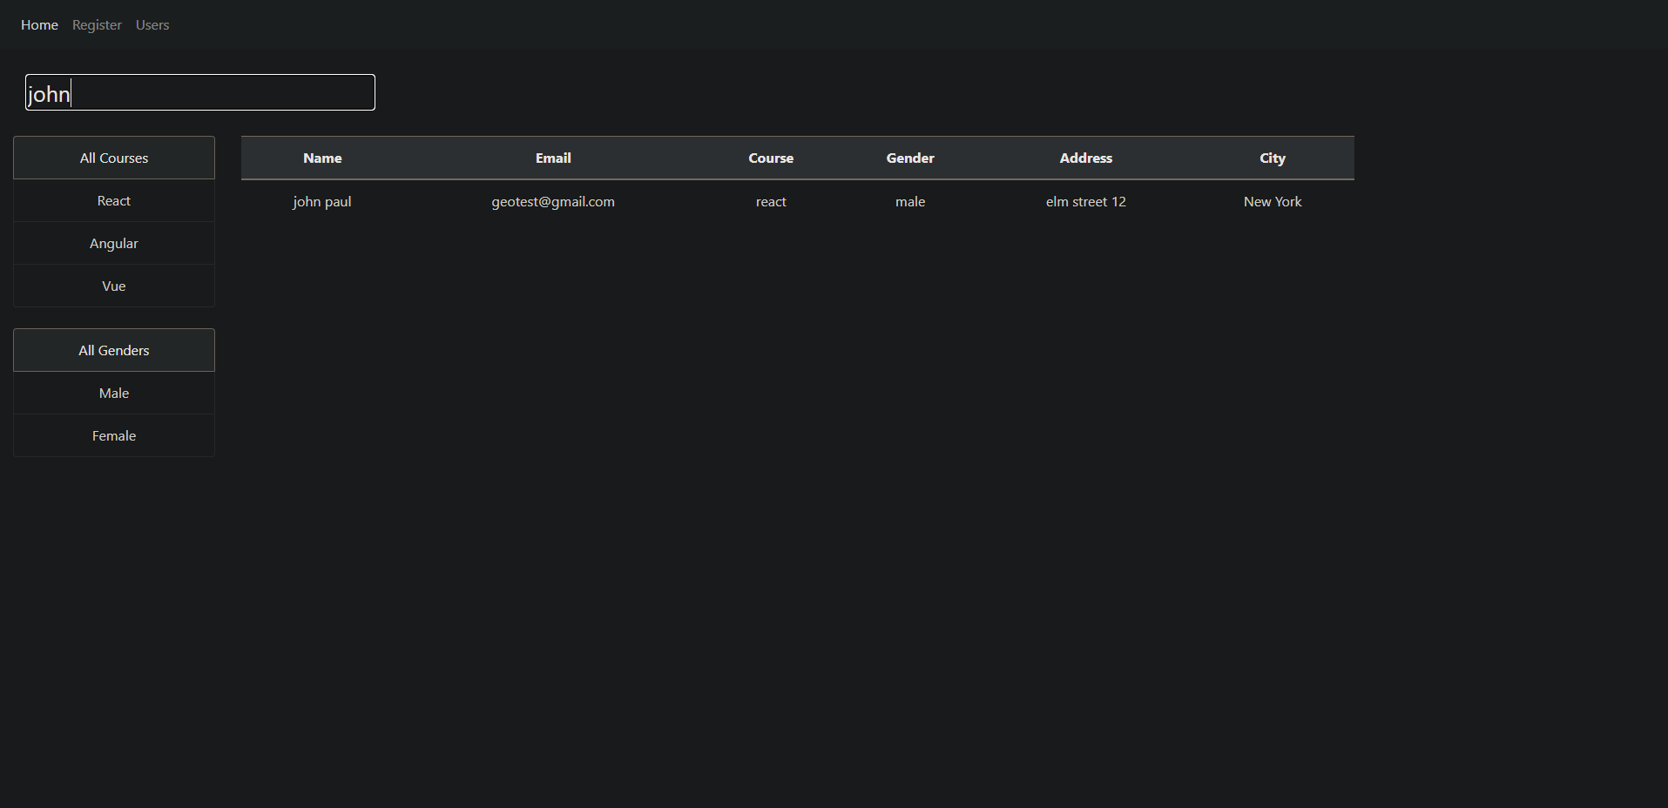Go to the Register page
Image resolution: width=1668 pixels, height=808 pixels.
[97, 25]
